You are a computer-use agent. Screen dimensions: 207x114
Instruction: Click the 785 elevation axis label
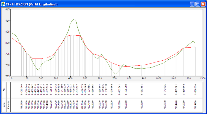pyautogui.click(x=7, y=76)
